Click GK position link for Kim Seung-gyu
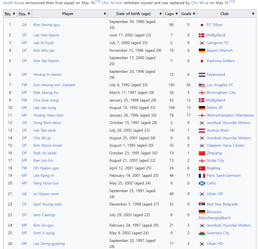The height and width of the screenshot is (249, 258). tap(24, 25)
